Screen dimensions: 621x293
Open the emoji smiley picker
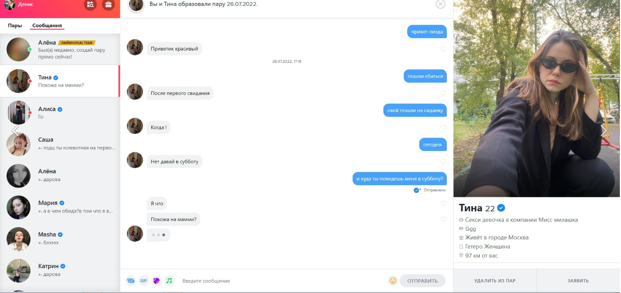click(x=393, y=281)
